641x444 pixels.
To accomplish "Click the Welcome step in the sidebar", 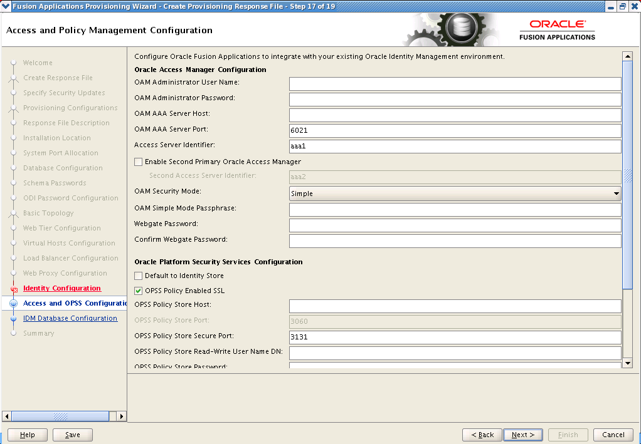I will 38,63.
